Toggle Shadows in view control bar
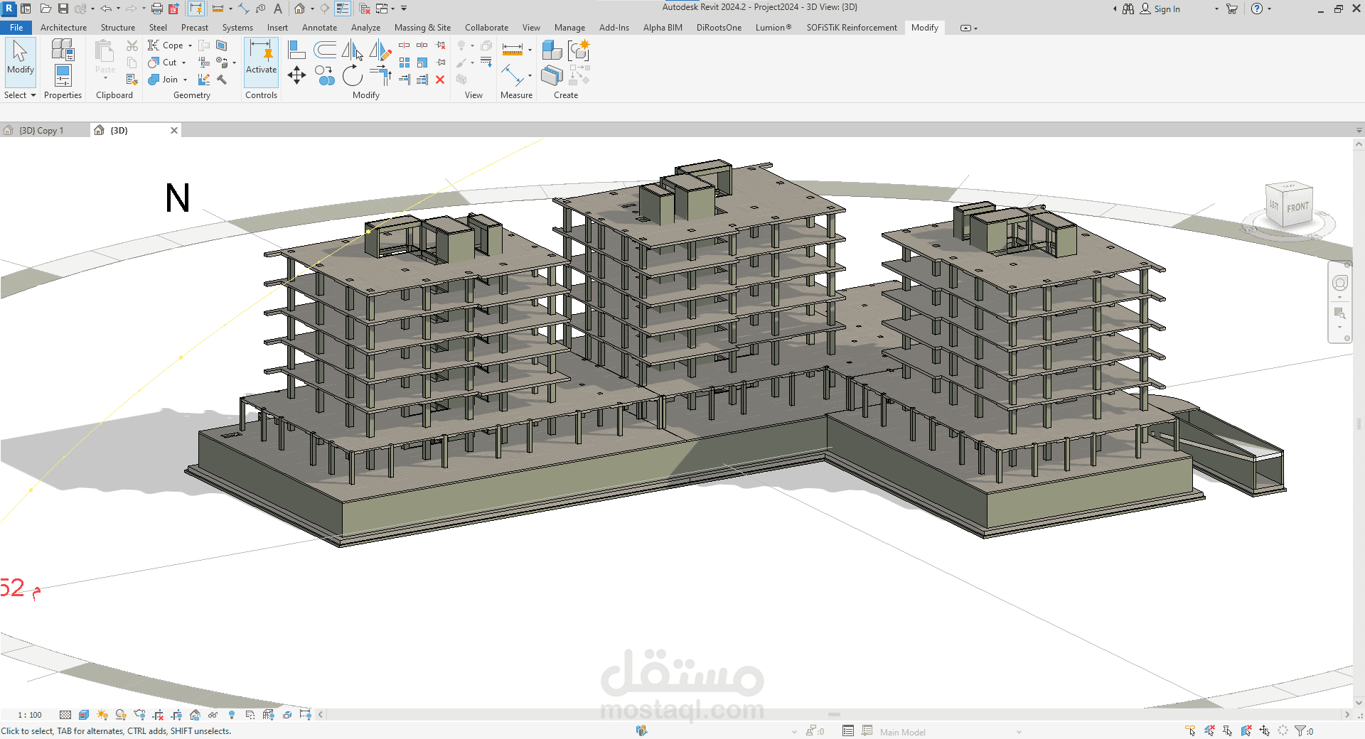The width and height of the screenshot is (1365, 739). click(121, 715)
